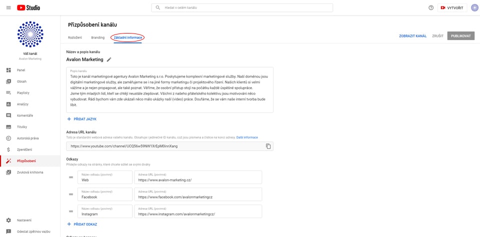Edit the facebook.com/avalonmarketingcz URL field
Screen dimensions: 480x237
point(198,194)
